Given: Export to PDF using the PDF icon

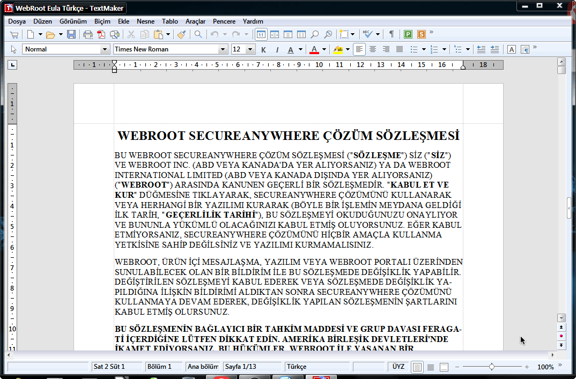Looking at the screenshot, I should coord(101,34).
